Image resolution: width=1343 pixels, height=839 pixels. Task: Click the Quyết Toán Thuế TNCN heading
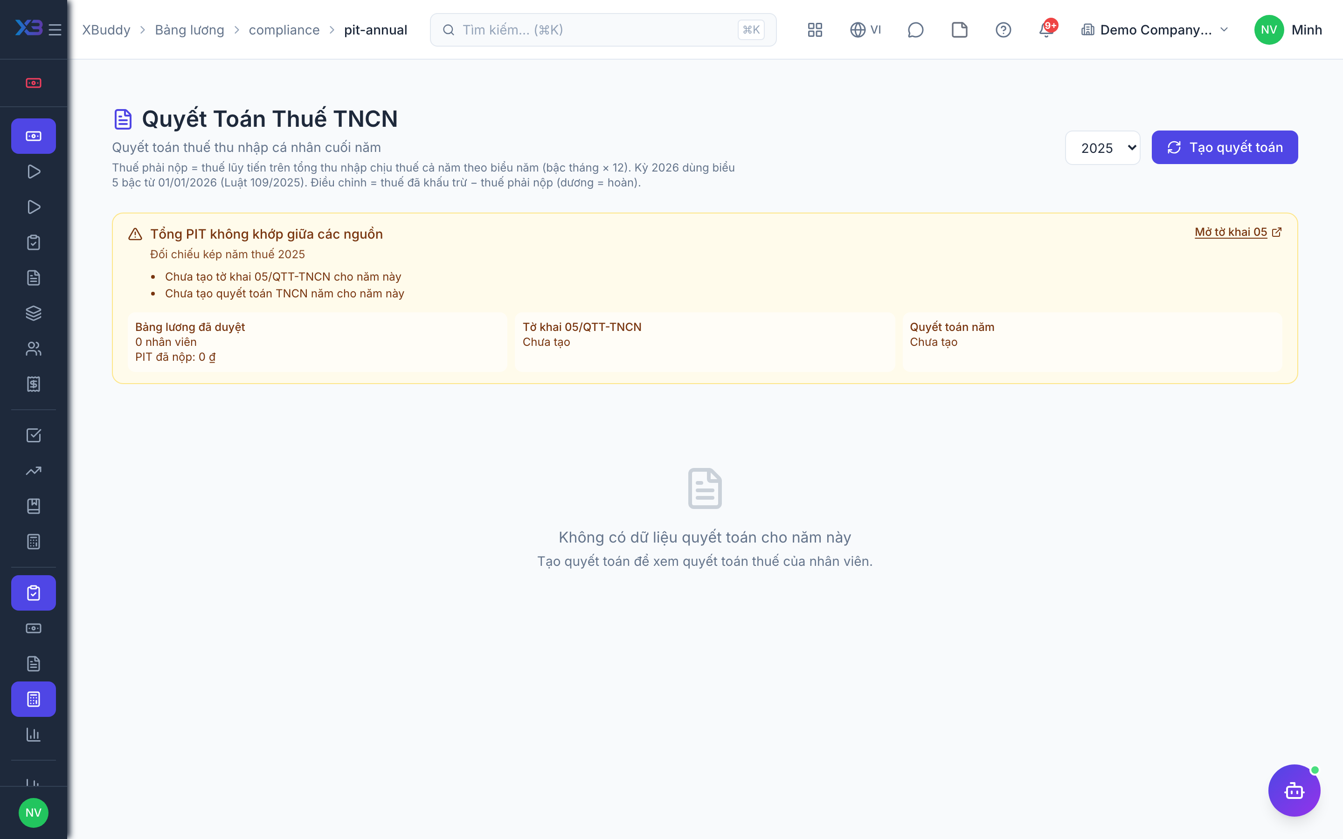pos(270,119)
